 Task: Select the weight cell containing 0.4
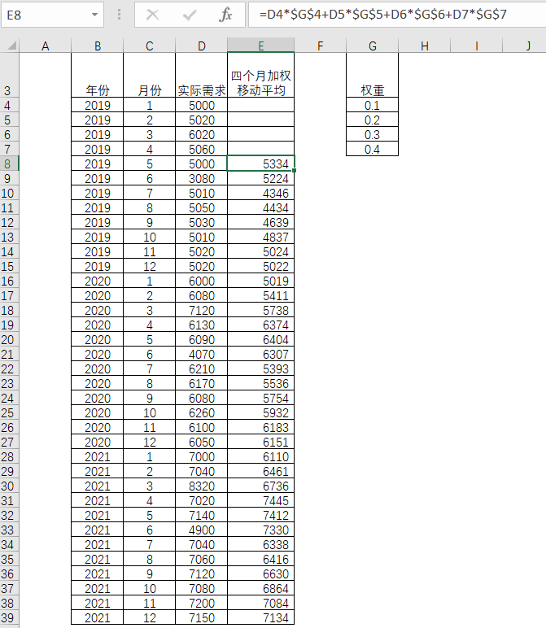tap(372, 149)
